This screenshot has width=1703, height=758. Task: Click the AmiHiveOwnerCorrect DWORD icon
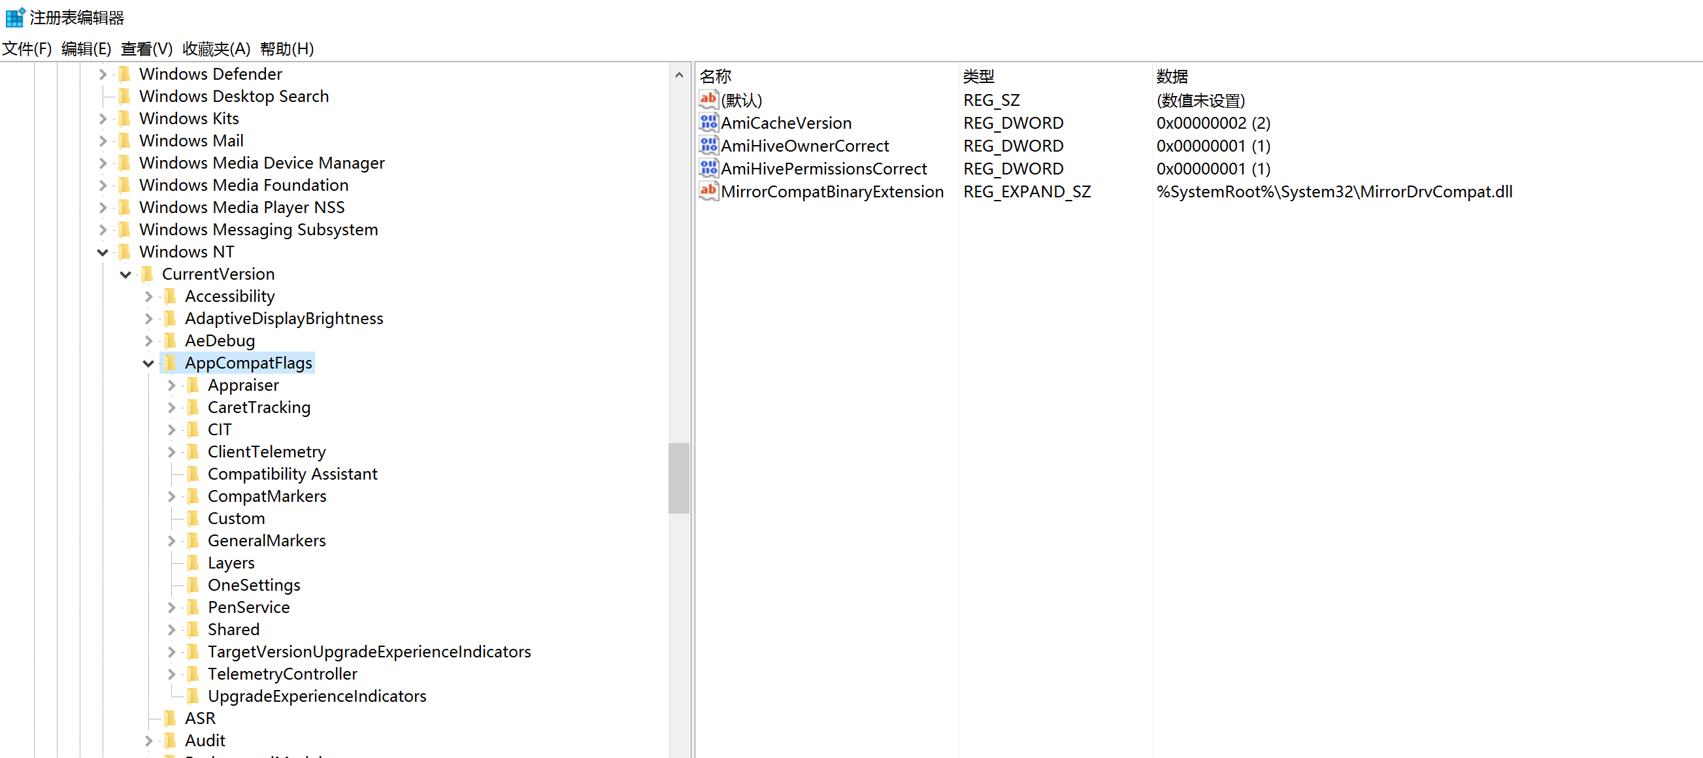(708, 145)
